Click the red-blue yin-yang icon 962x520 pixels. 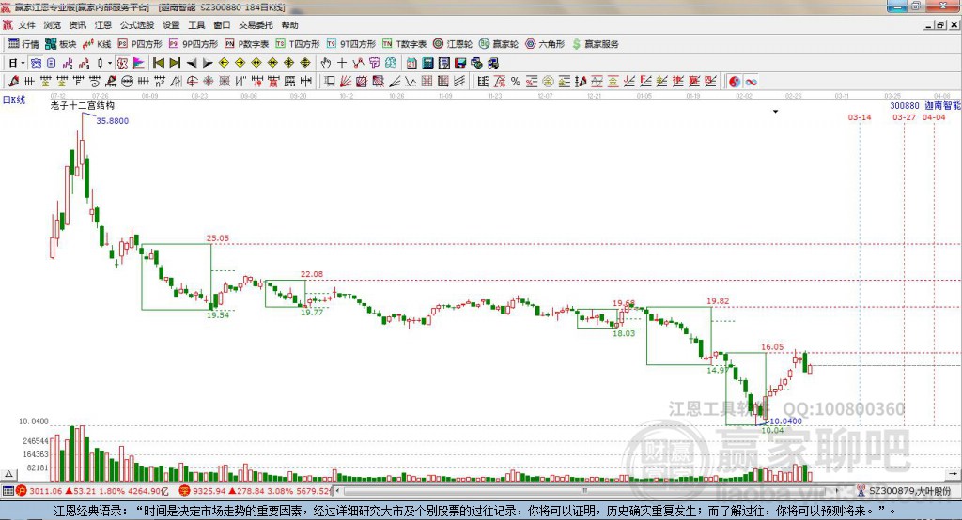coord(735,82)
